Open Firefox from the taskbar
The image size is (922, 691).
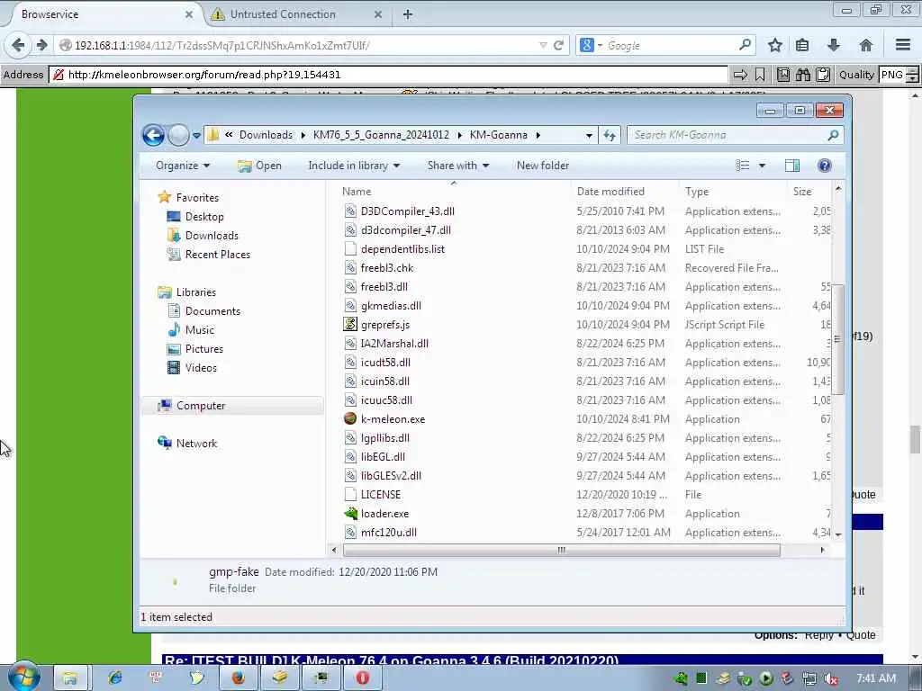(x=238, y=678)
